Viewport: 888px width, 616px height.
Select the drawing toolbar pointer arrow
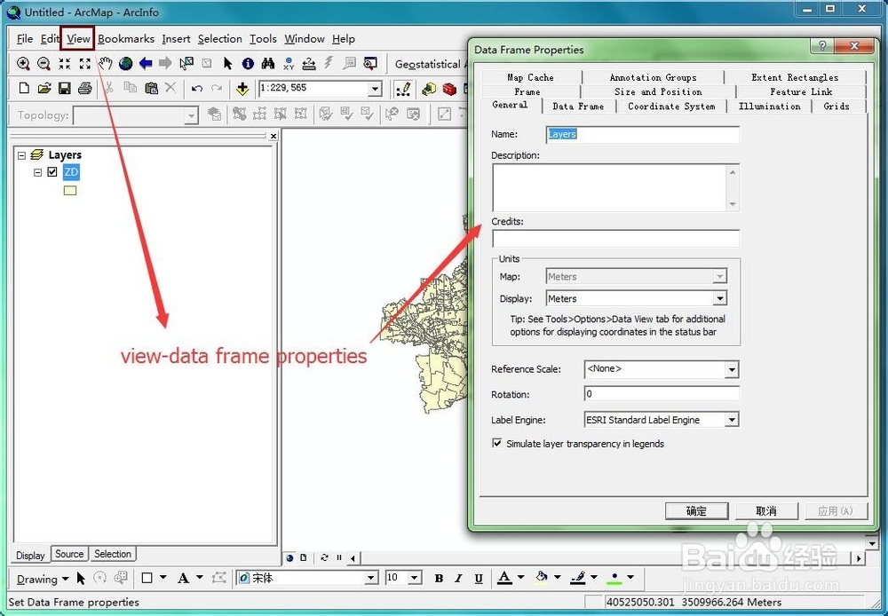(x=81, y=578)
